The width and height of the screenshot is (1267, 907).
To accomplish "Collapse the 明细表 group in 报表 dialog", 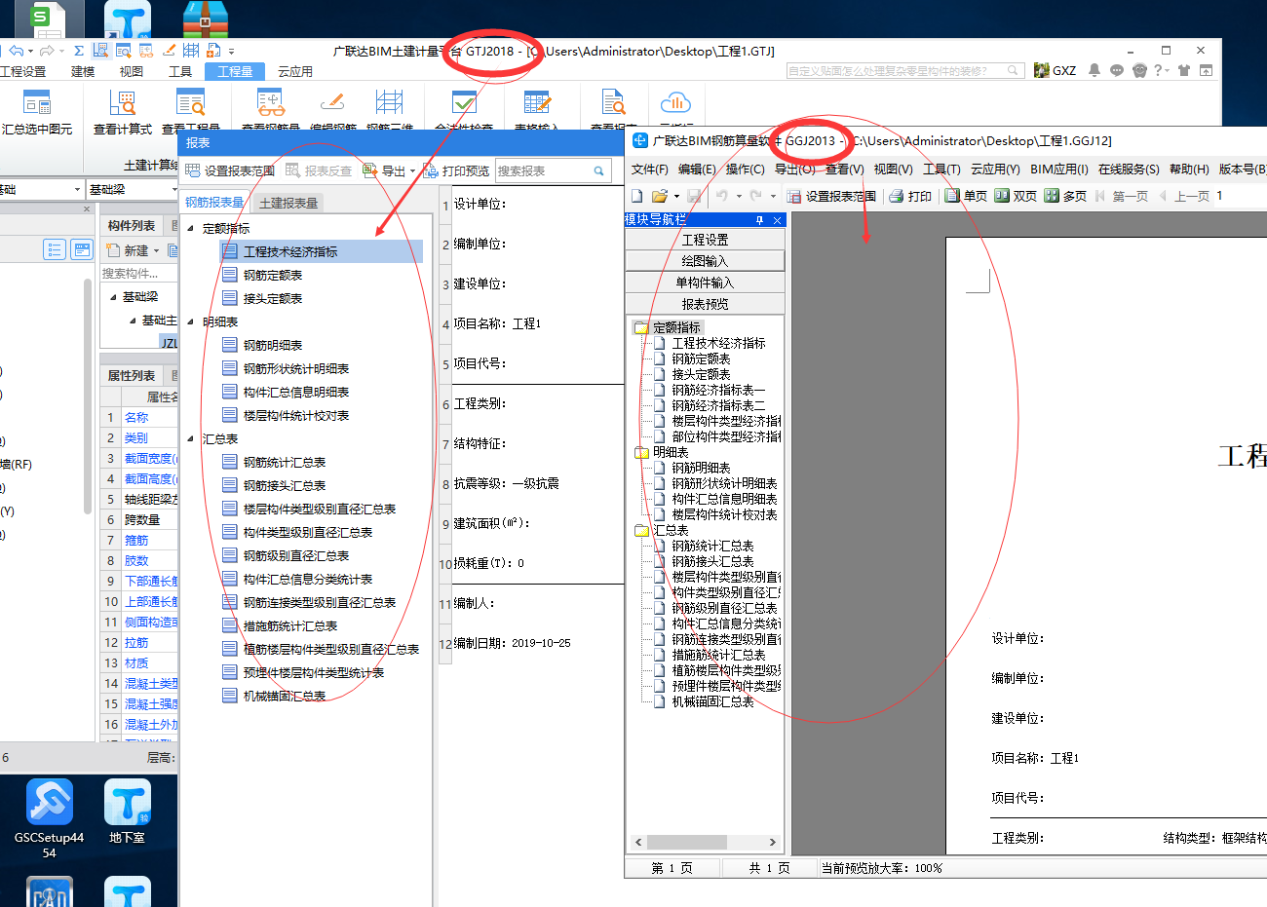I will tap(191, 321).
